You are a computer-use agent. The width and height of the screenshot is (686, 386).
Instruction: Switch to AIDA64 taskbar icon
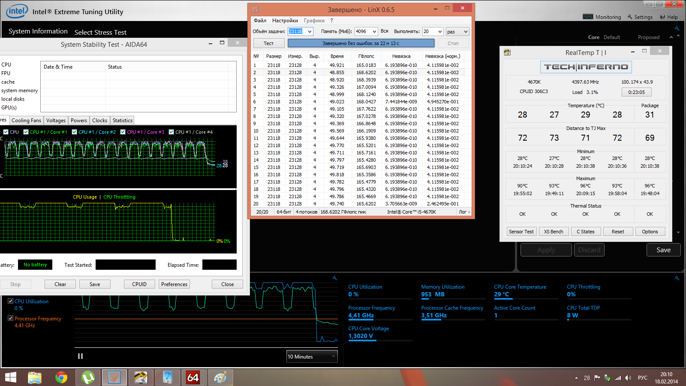click(193, 377)
